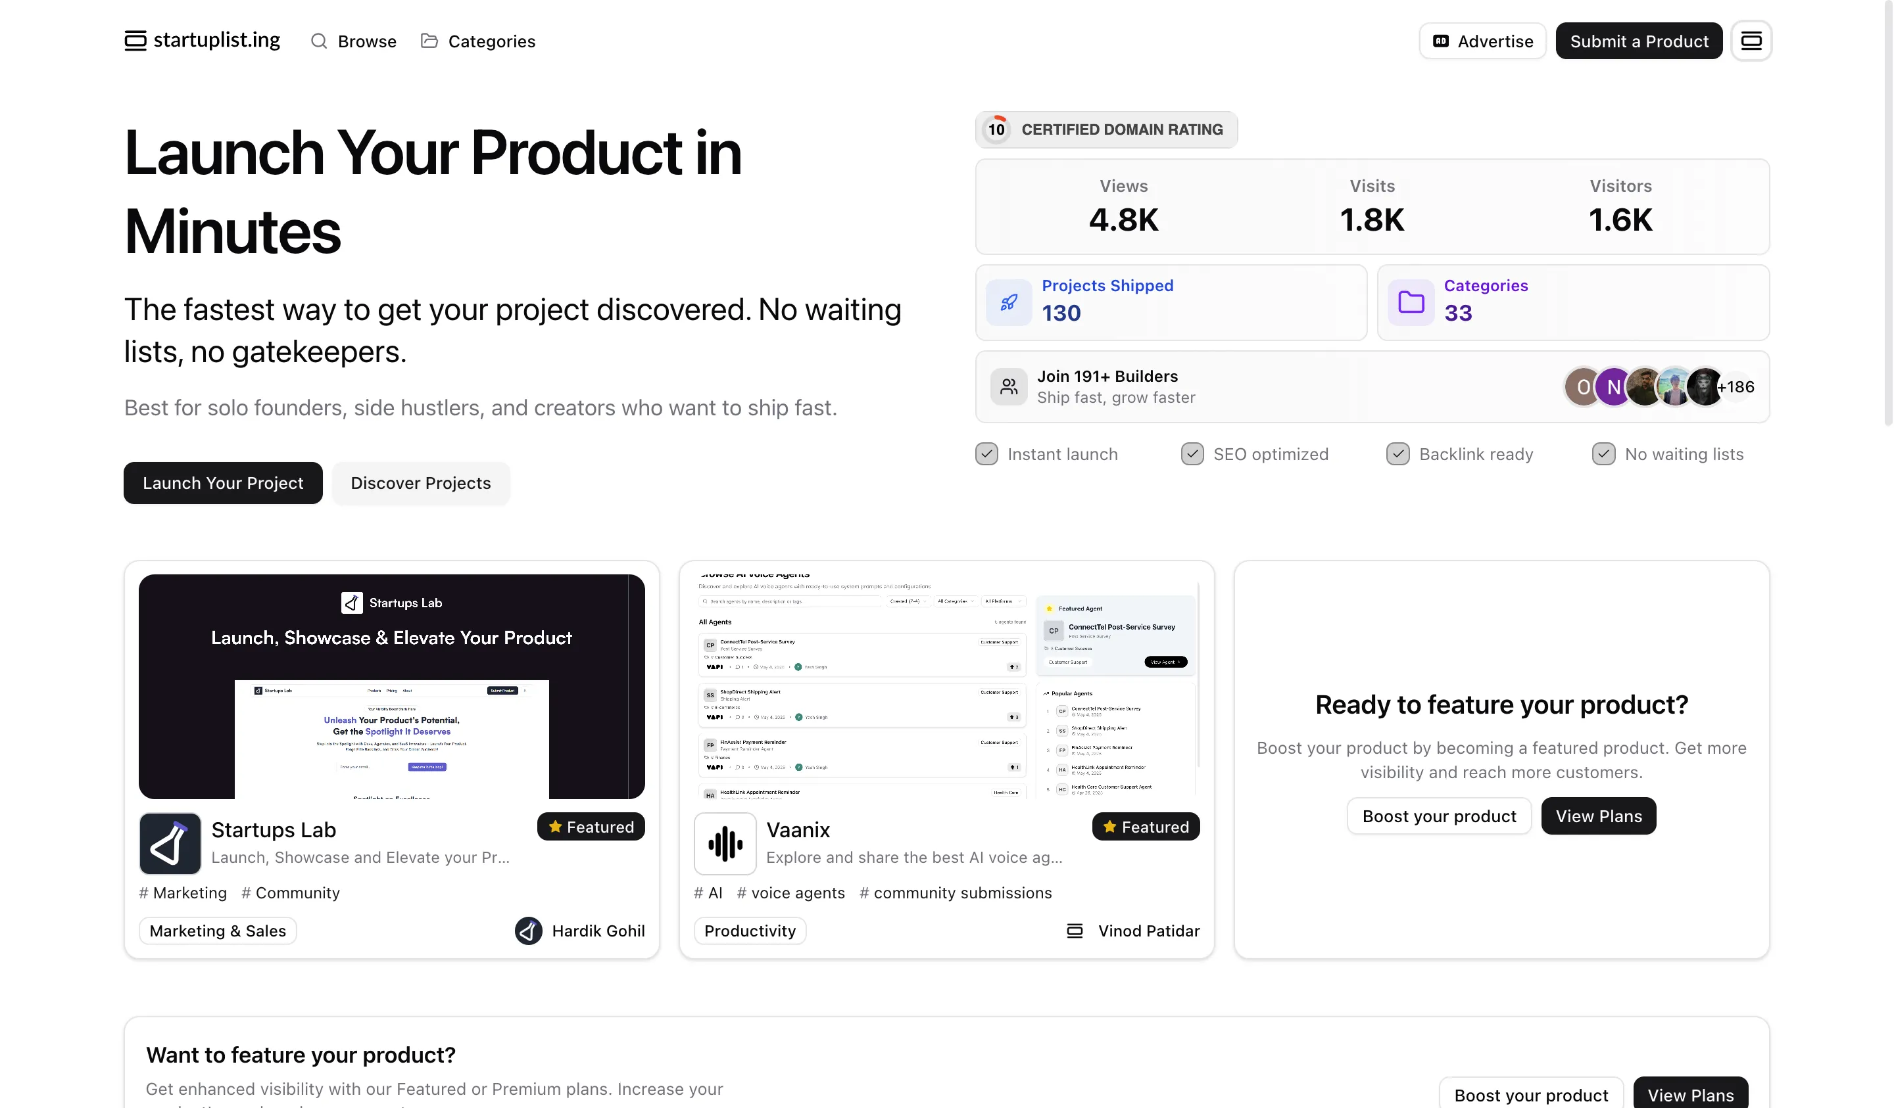Image resolution: width=1894 pixels, height=1108 pixels.
Task: Click the purple Categories folder icon
Action: click(x=1411, y=302)
